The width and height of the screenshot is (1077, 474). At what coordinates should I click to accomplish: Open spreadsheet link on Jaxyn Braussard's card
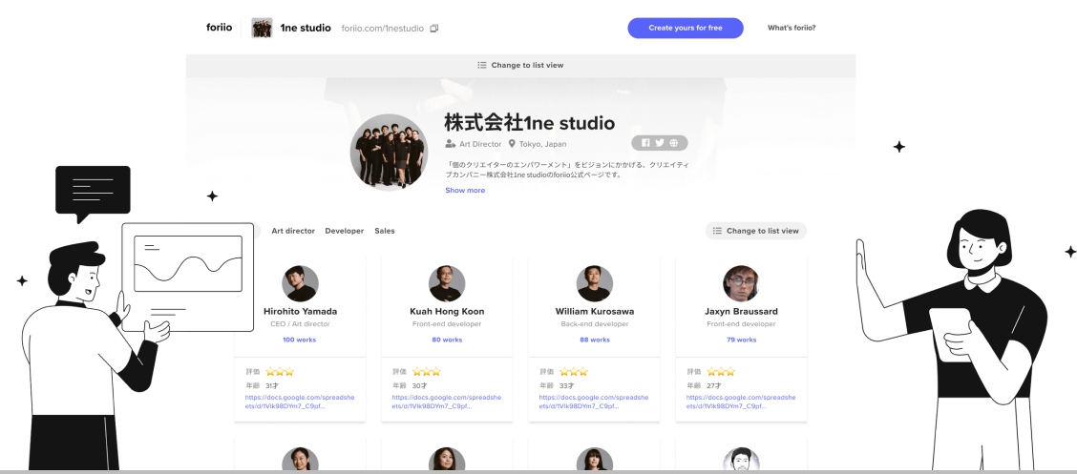tap(741, 402)
